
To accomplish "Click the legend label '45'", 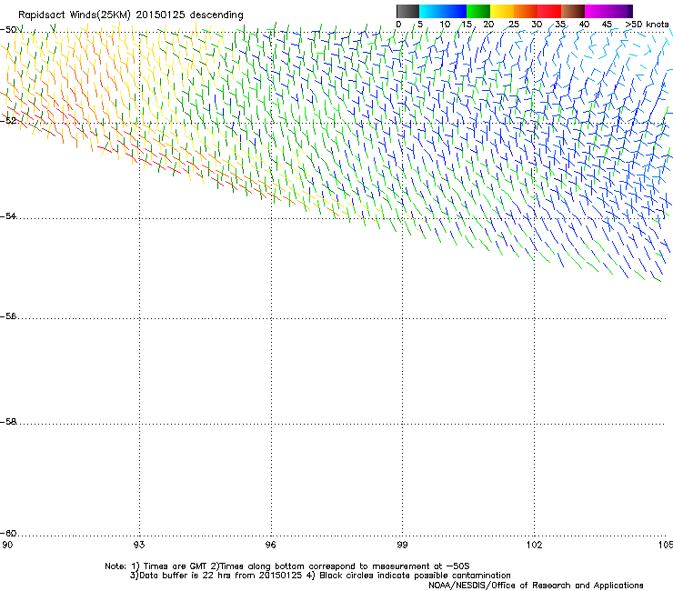I will point(607,25).
